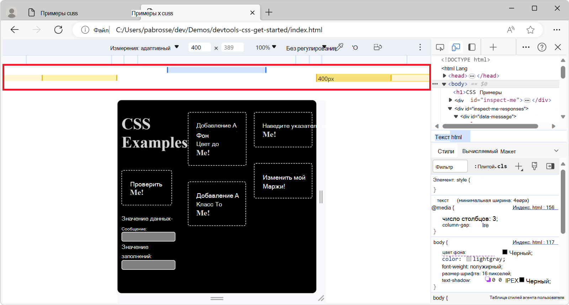Open the Измерения: адаптивный dropdown
The height and width of the screenshot is (305, 569).
point(144,48)
